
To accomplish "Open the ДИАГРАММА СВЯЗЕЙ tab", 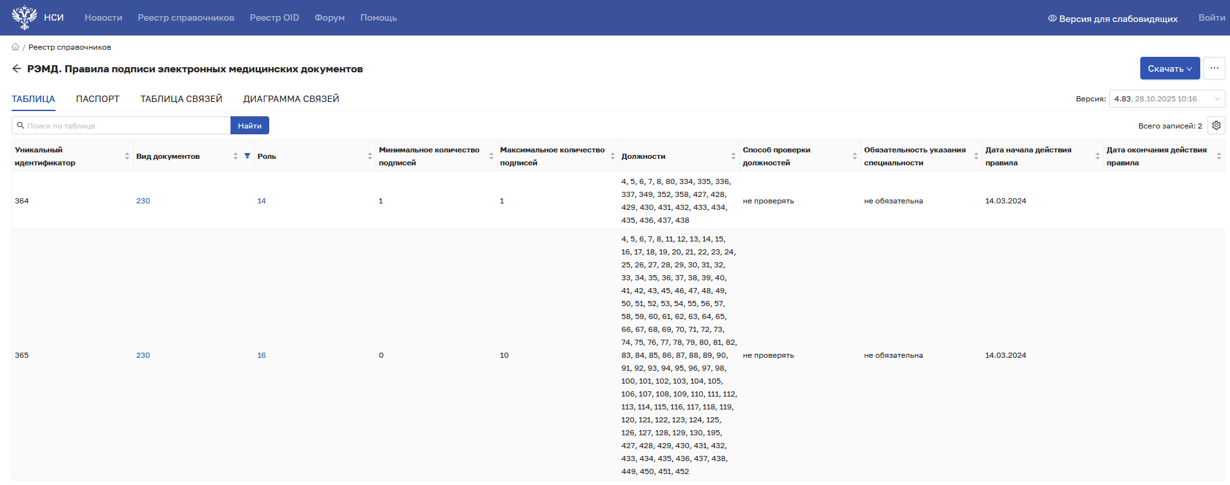I will [x=291, y=99].
